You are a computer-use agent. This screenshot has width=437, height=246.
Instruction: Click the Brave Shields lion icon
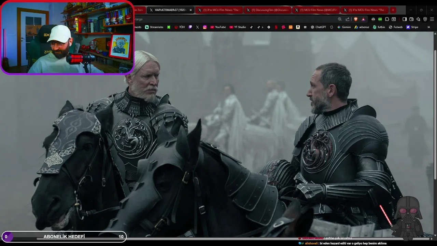[x=355, y=19]
